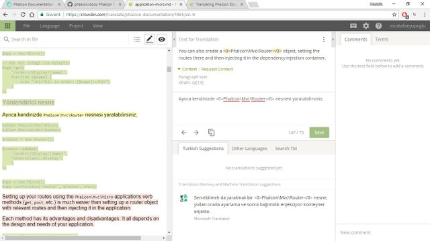Select the 'Each method has its advantages' paragraph
The height and width of the screenshot is (241, 430).
pyautogui.click(x=81, y=222)
